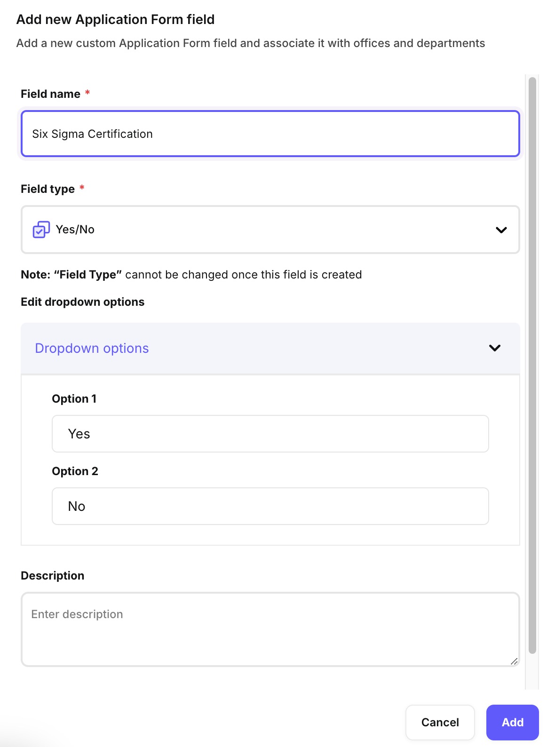Collapse the Dropdown options chevron arrow

494,348
